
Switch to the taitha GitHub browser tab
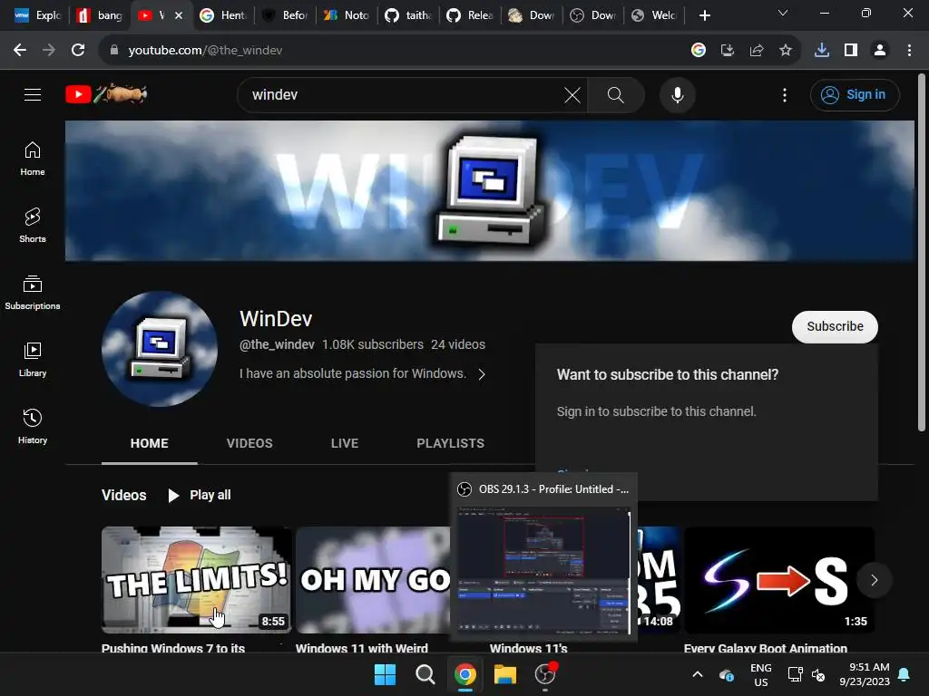[409, 15]
